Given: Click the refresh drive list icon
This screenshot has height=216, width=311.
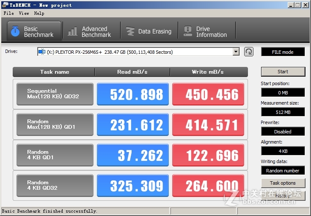Looking at the screenshot, I should click(249, 52).
